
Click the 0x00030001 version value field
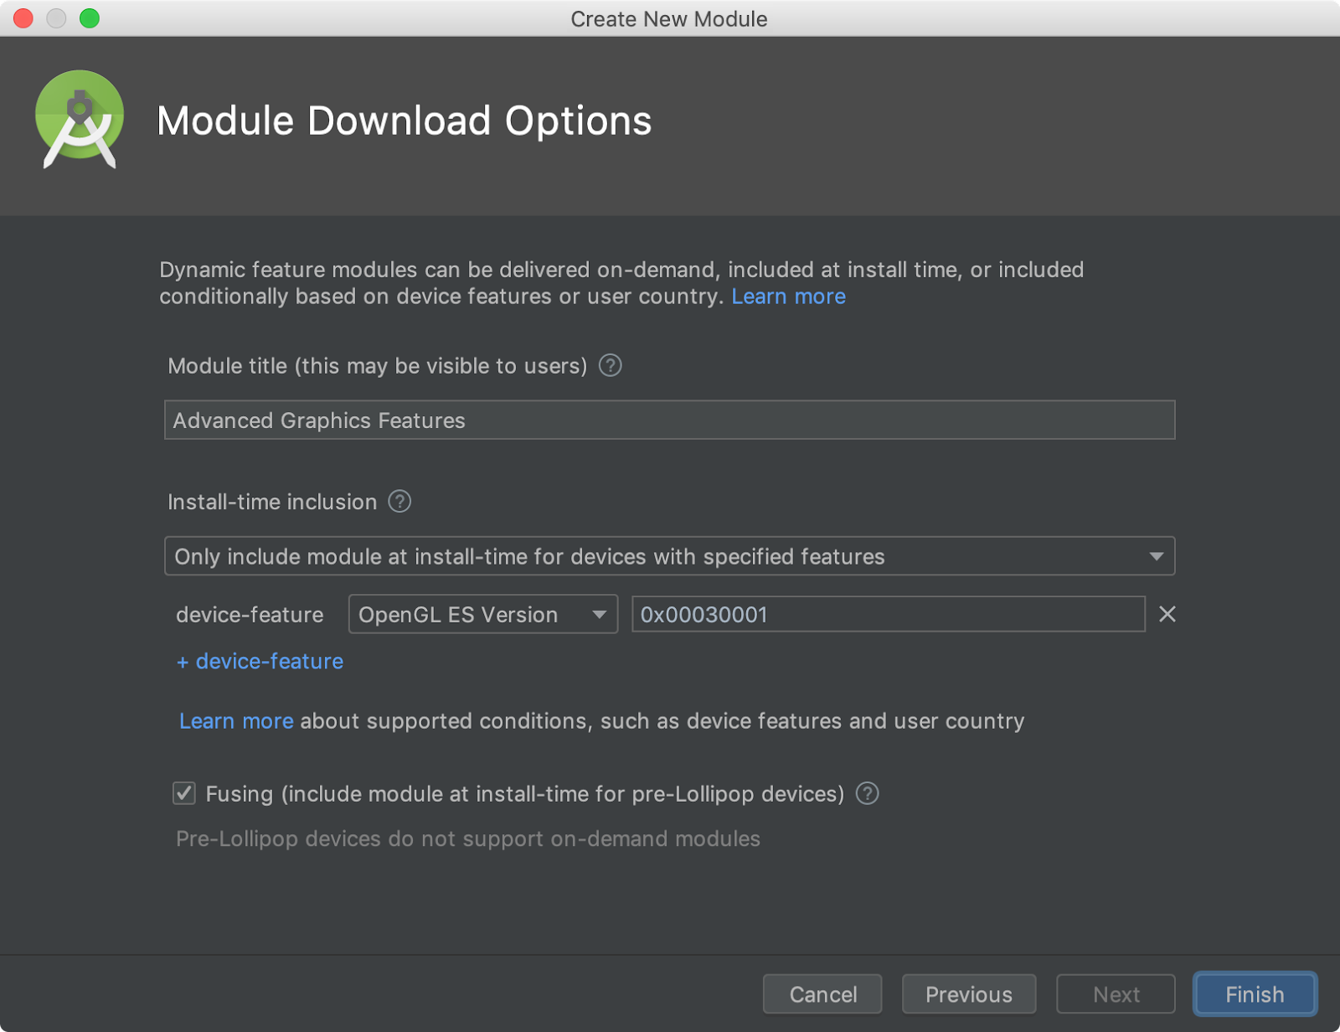(888, 614)
